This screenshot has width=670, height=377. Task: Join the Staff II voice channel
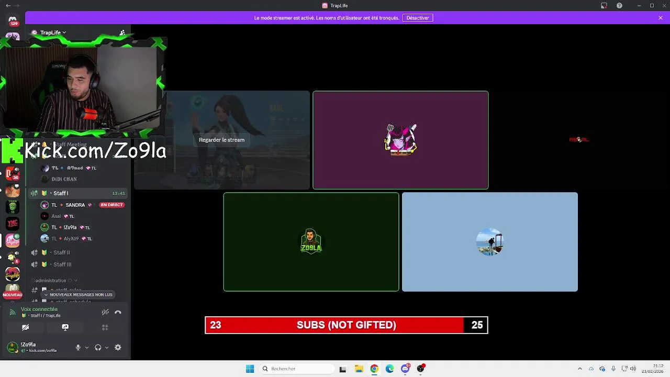tap(79, 252)
